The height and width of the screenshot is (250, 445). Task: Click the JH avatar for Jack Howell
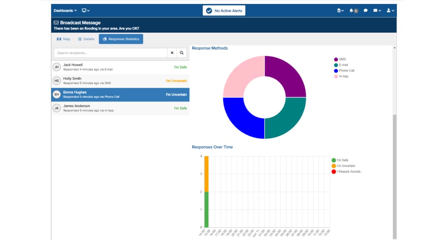point(57,67)
